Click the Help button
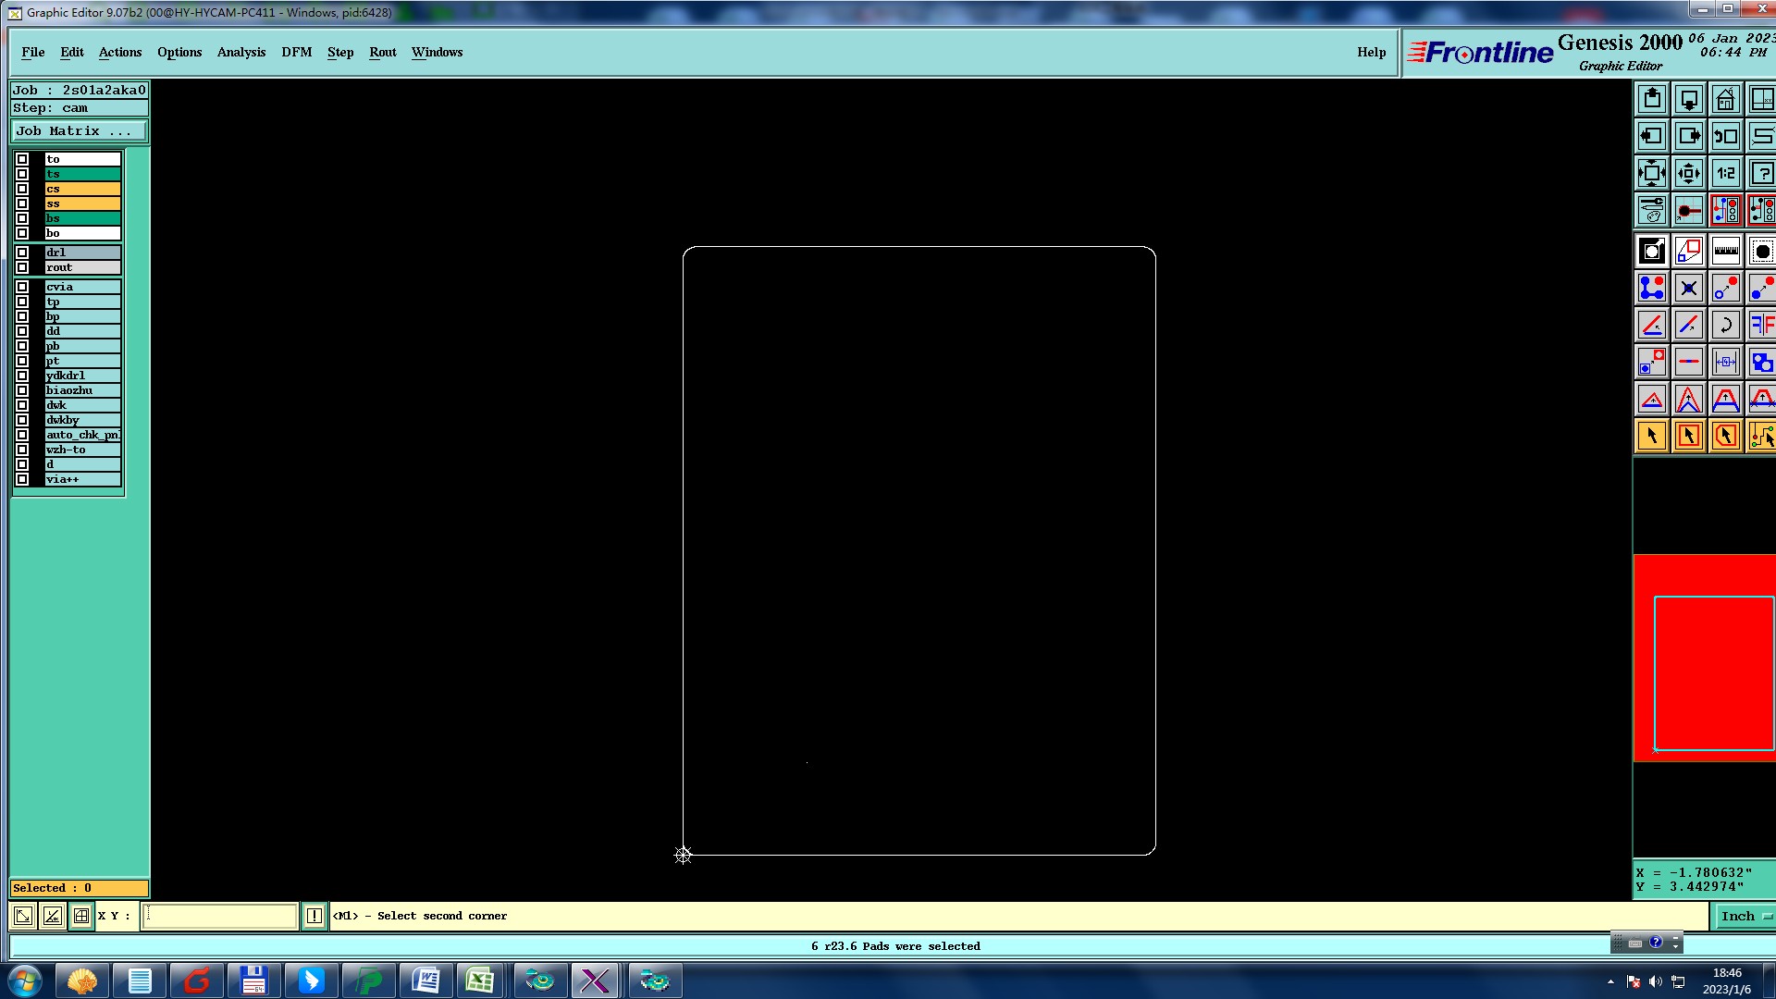Viewport: 1776px width, 999px height. pos(1371,53)
